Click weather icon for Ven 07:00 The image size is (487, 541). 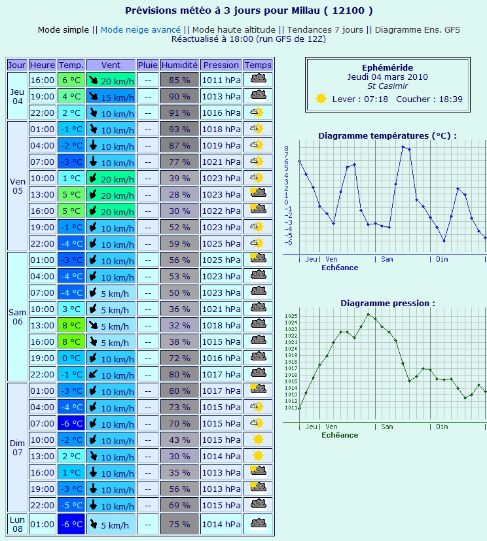[x=257, y=161]
